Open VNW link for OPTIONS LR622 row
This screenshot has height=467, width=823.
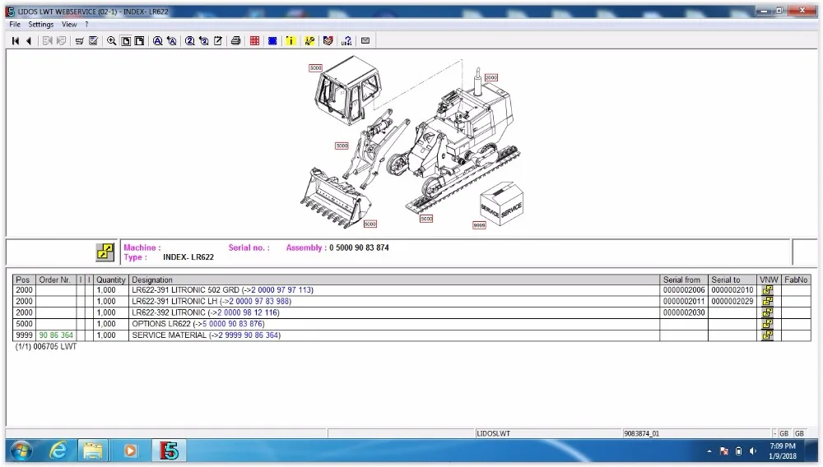coord(767,324)
